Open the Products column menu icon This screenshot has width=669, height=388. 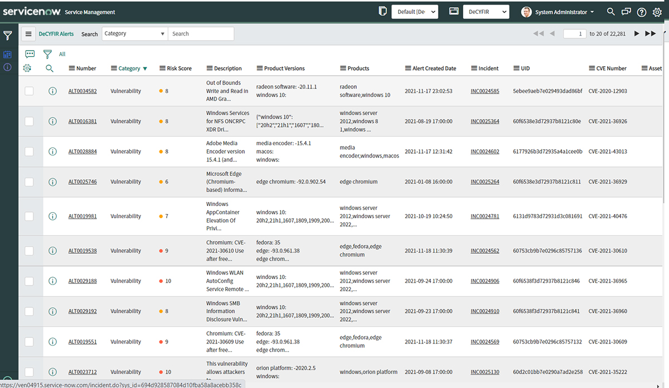(x=343, y=68)
